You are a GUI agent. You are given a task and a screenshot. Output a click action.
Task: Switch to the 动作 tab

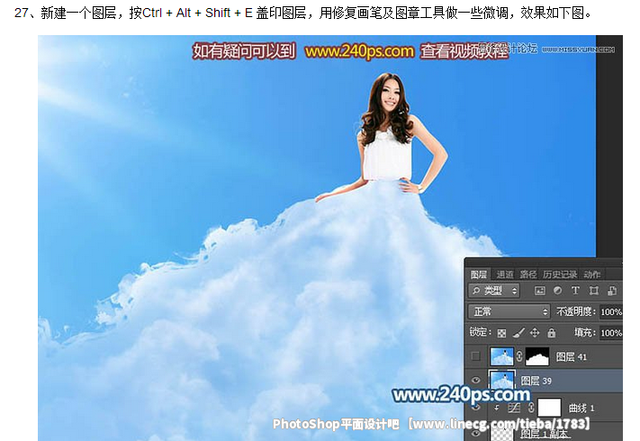(591, 274)
